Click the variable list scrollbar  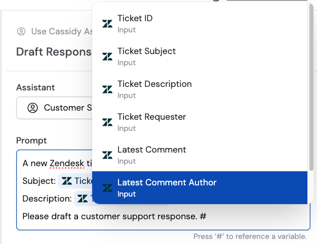311,87
